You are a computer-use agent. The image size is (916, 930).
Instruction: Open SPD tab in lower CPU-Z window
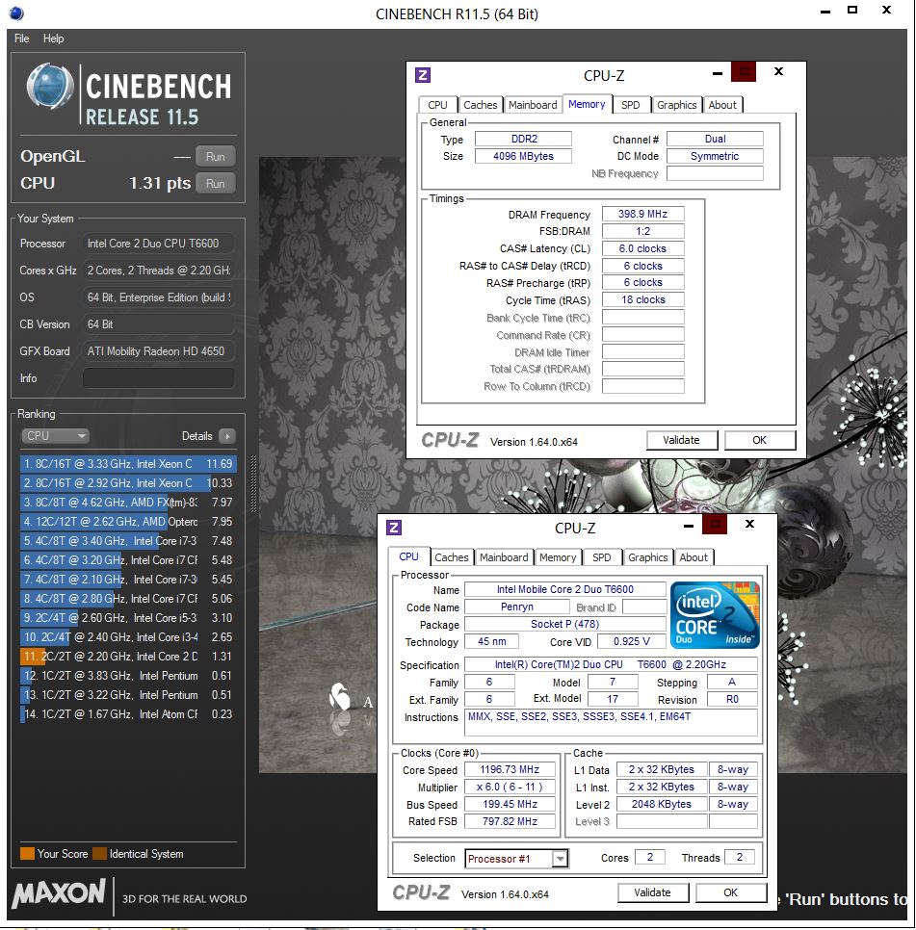pyautogui.click(x=602, y=557)
